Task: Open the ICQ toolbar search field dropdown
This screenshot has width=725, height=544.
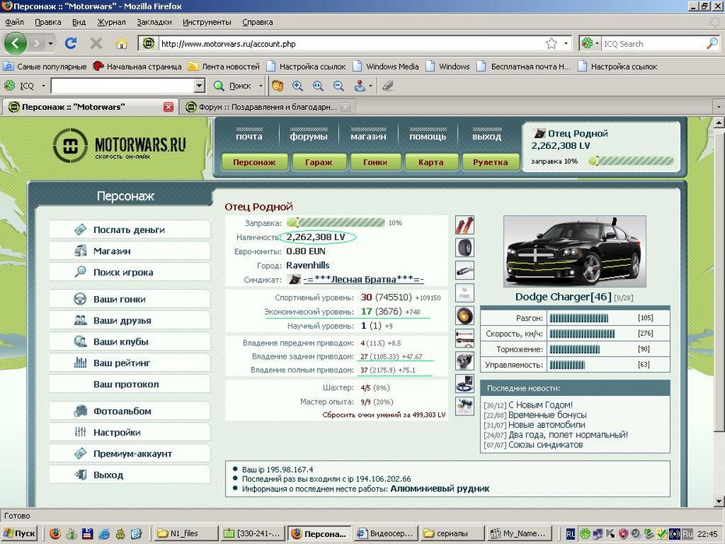Action: (199, 86)
